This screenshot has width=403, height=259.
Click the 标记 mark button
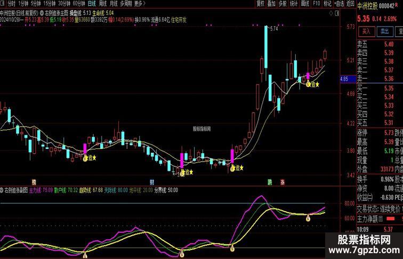(327, 4)
